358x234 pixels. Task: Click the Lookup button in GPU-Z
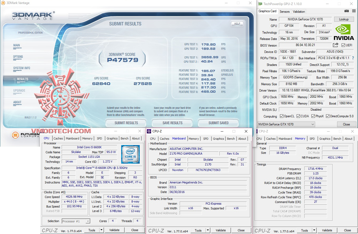tap(344, 19)
